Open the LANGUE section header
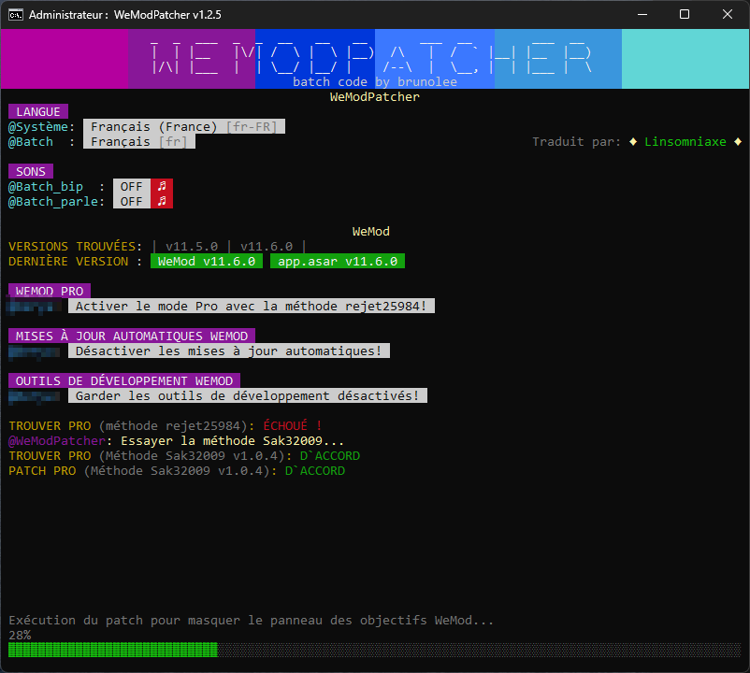Viewport: 750px width, 673px height. coord(38,112)
